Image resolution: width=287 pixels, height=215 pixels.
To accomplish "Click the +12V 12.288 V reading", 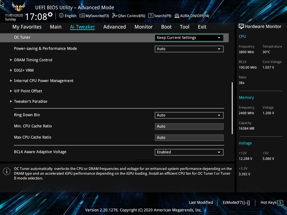I will (x=245, y=159).
